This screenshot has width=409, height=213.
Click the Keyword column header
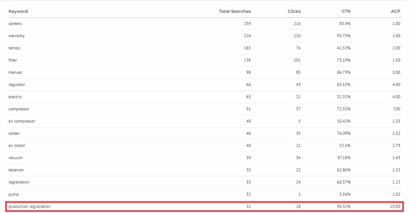pos(18,11)
